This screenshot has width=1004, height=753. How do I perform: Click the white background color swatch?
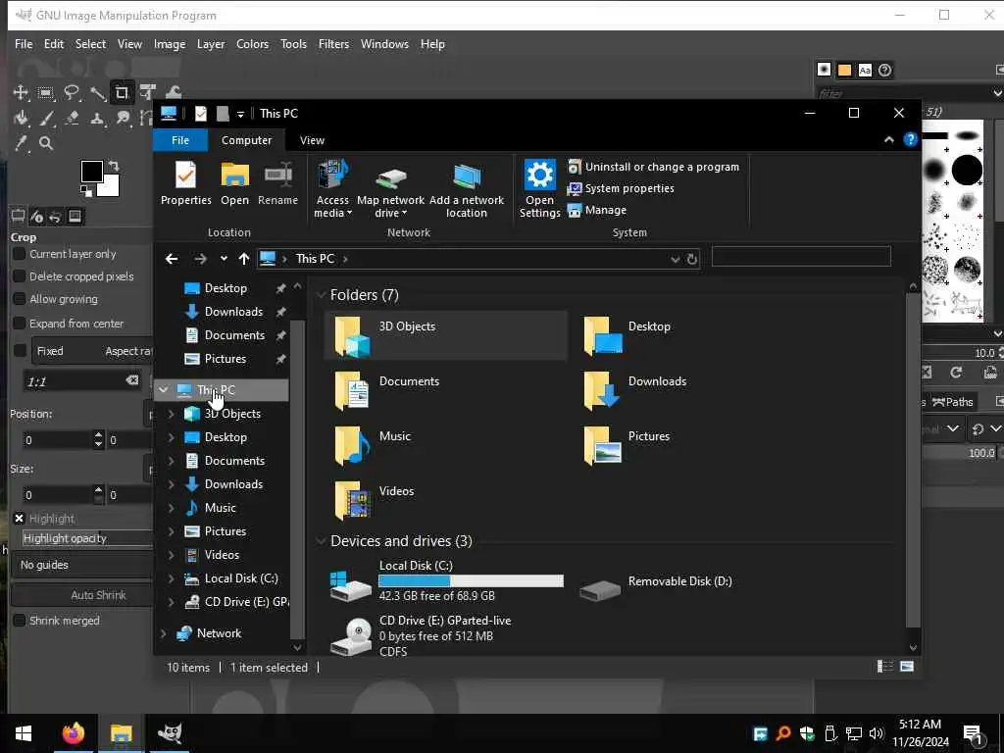[x=110, y=186]
